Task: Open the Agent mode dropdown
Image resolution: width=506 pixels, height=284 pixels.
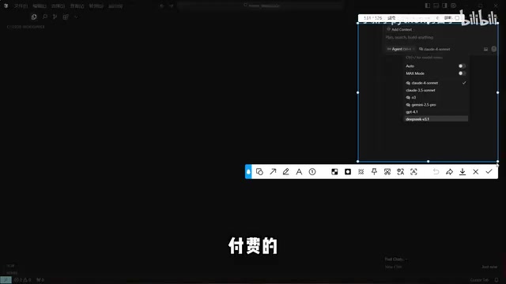Action: point(401,49)
